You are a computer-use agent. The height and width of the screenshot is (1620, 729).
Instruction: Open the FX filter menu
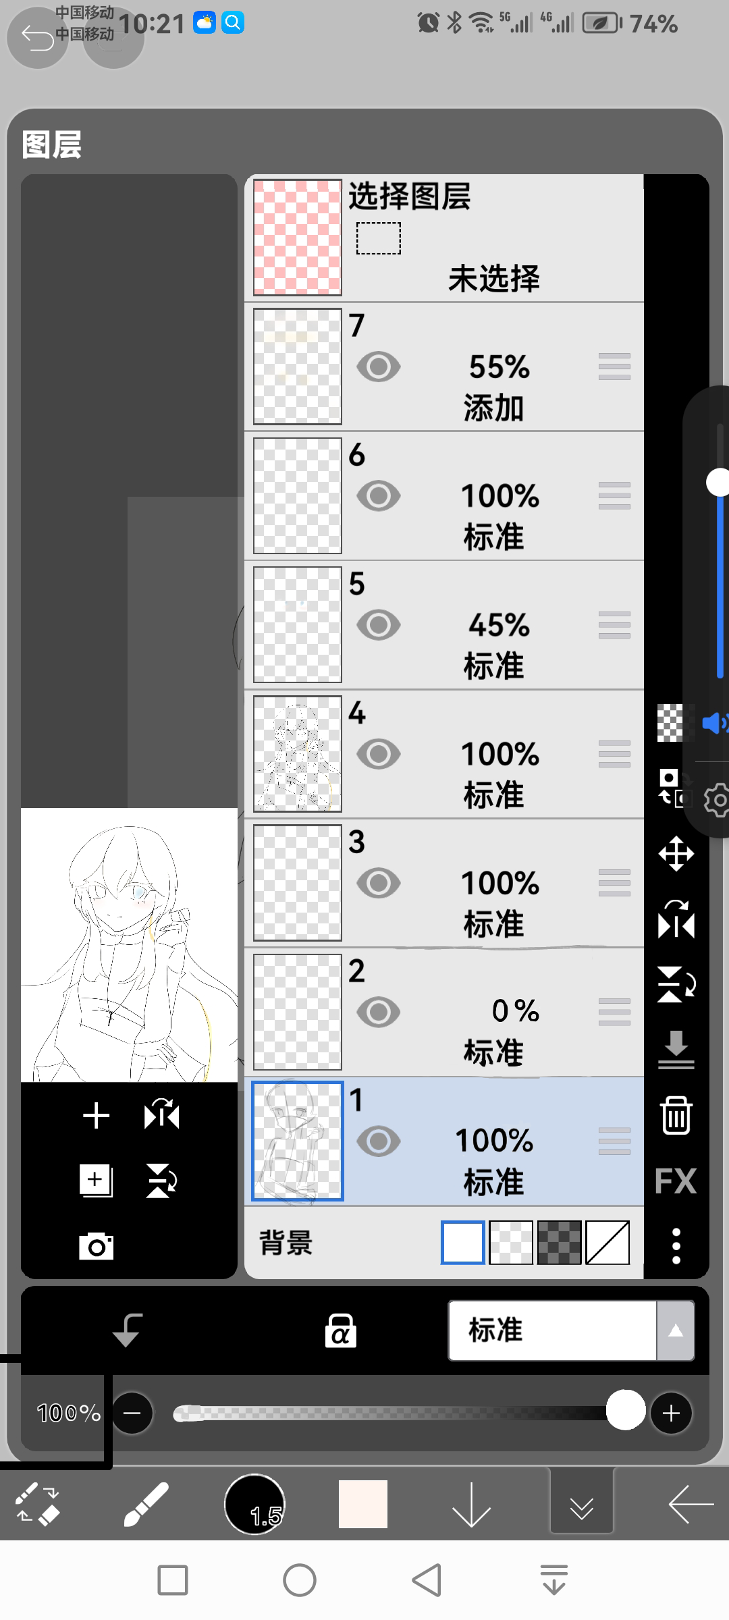pos(676,1181)
